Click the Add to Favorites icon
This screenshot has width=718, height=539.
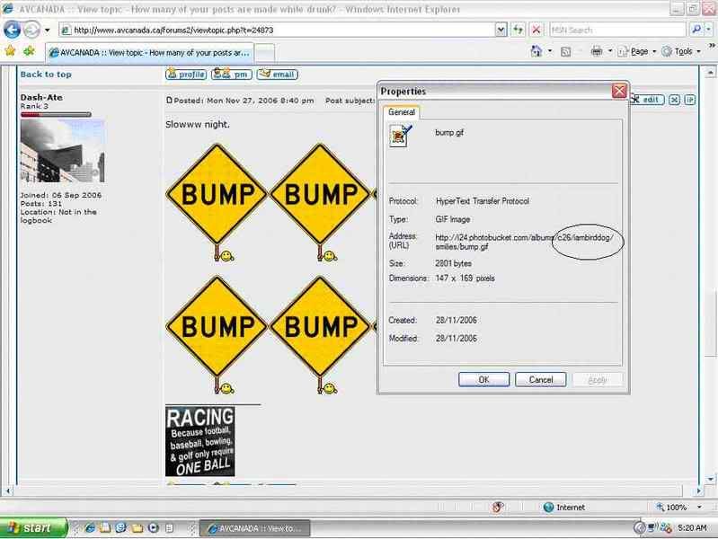[x=30, y=51]
